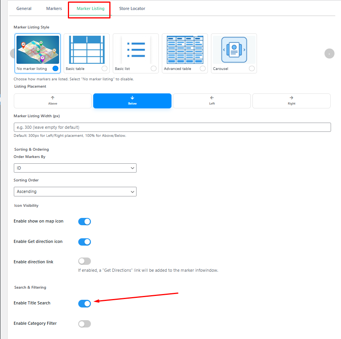Click the No marker listing map image

point(38,50)
